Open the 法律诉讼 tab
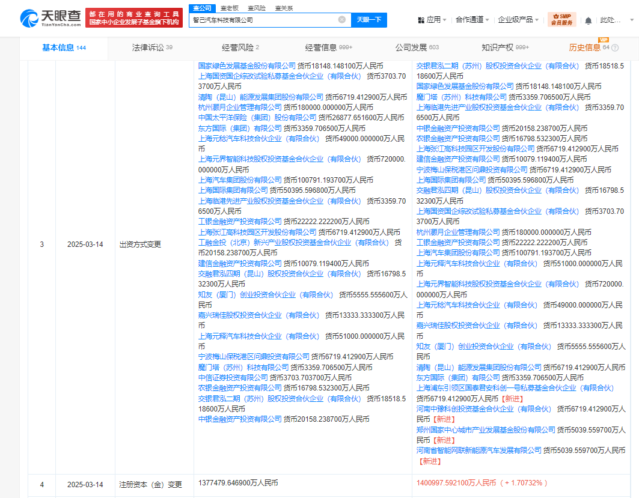 (151, 47)
